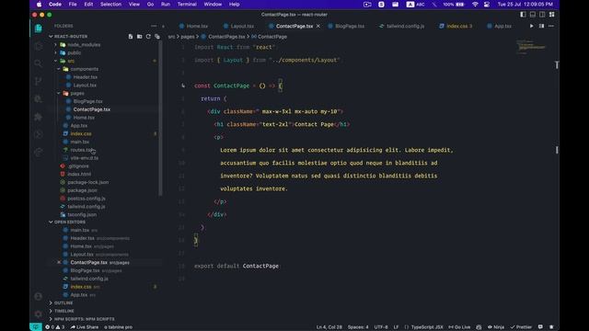
Task: Click the Prettier status bar item
Action: [521, 327]
